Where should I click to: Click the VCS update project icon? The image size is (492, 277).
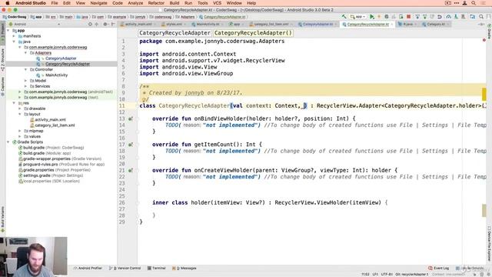417,17
